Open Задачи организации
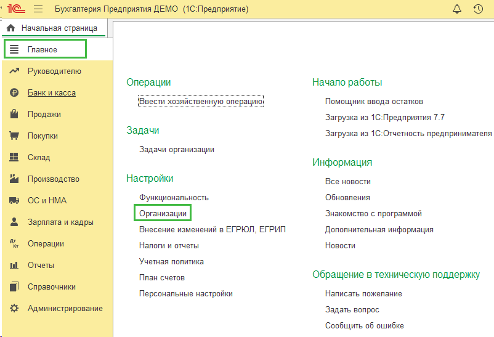 click(176, 150)
